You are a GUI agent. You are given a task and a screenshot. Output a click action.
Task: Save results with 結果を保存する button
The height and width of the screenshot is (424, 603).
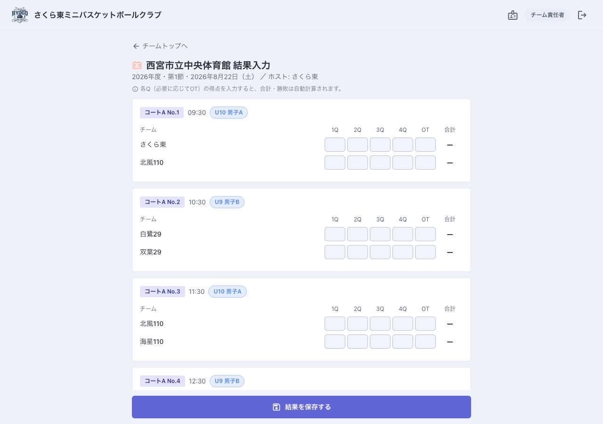pos(301,407)
